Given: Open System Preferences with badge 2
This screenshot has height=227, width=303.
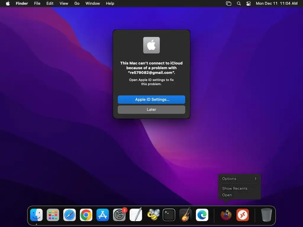Looking at the screenshot, I should point(119,215).
